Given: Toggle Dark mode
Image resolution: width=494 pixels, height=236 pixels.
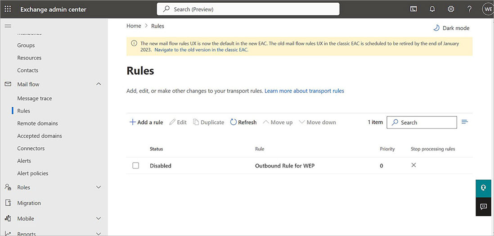Looking at the screenshot, I should [x=451, y=28].
